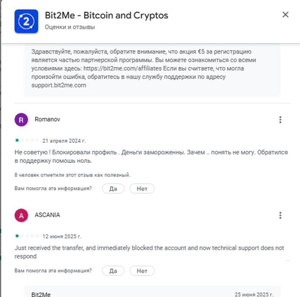The image size is (300, 297).
Task: Open more options menu for ASCANIA's review
Action: 280,215
